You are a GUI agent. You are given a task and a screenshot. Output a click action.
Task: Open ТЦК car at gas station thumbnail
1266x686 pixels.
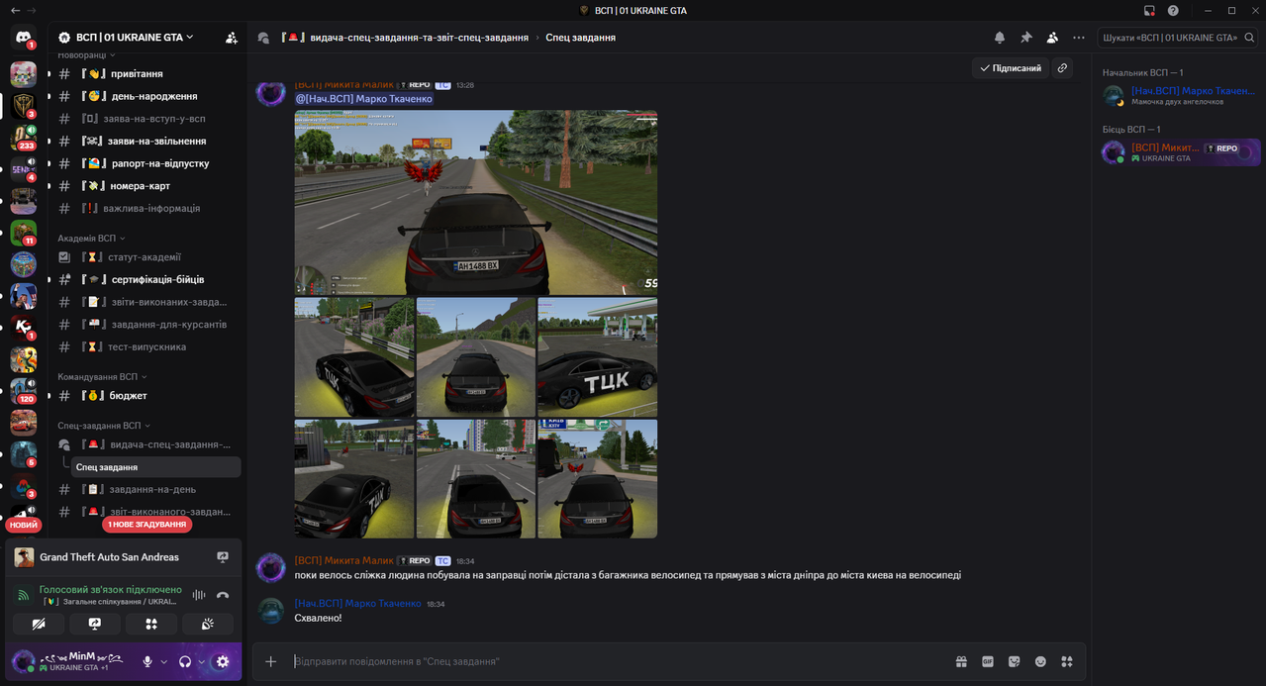597,356
